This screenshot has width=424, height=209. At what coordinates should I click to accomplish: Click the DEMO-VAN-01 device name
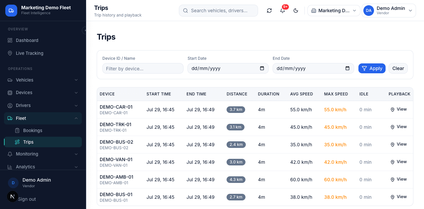tap(116, 159)
